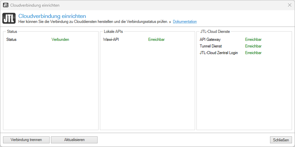Screen dimensions: 295x147
Task: Click the 'Tunnel Dienst' label
Action: [211, 46]
